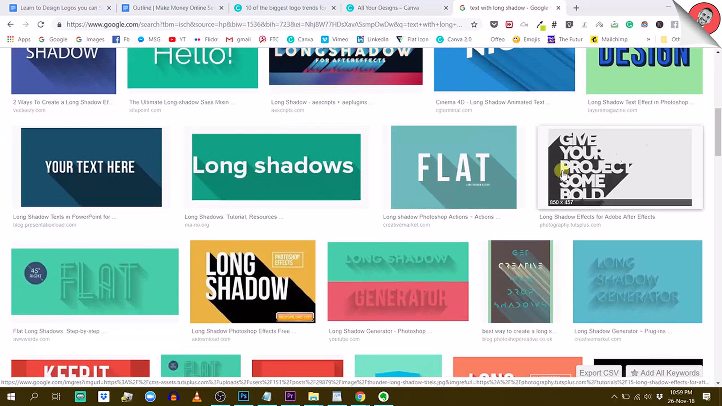
Task: Show hidden system tray icons
Action: [x=614, y=397]
